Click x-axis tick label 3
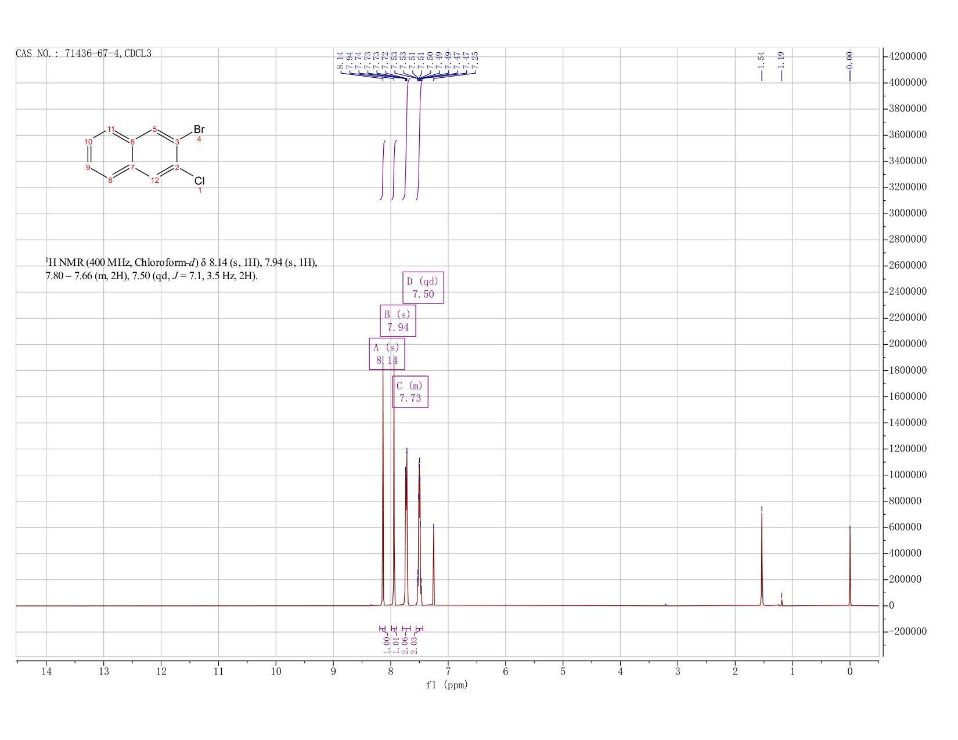958x740 pixels. coord(678,672)
